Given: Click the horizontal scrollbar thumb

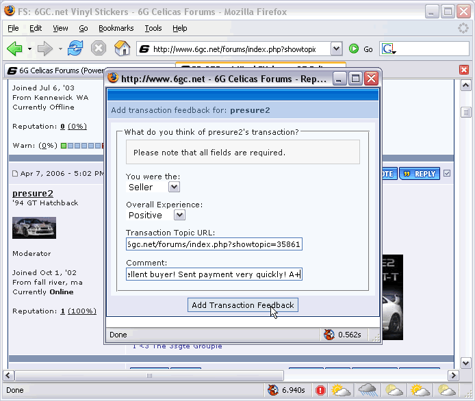Looking at the screenshot, I should pyautogui.click(x=149, y=376).
